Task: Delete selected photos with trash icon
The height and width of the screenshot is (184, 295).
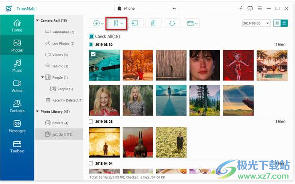Action: tap(153, 23)
